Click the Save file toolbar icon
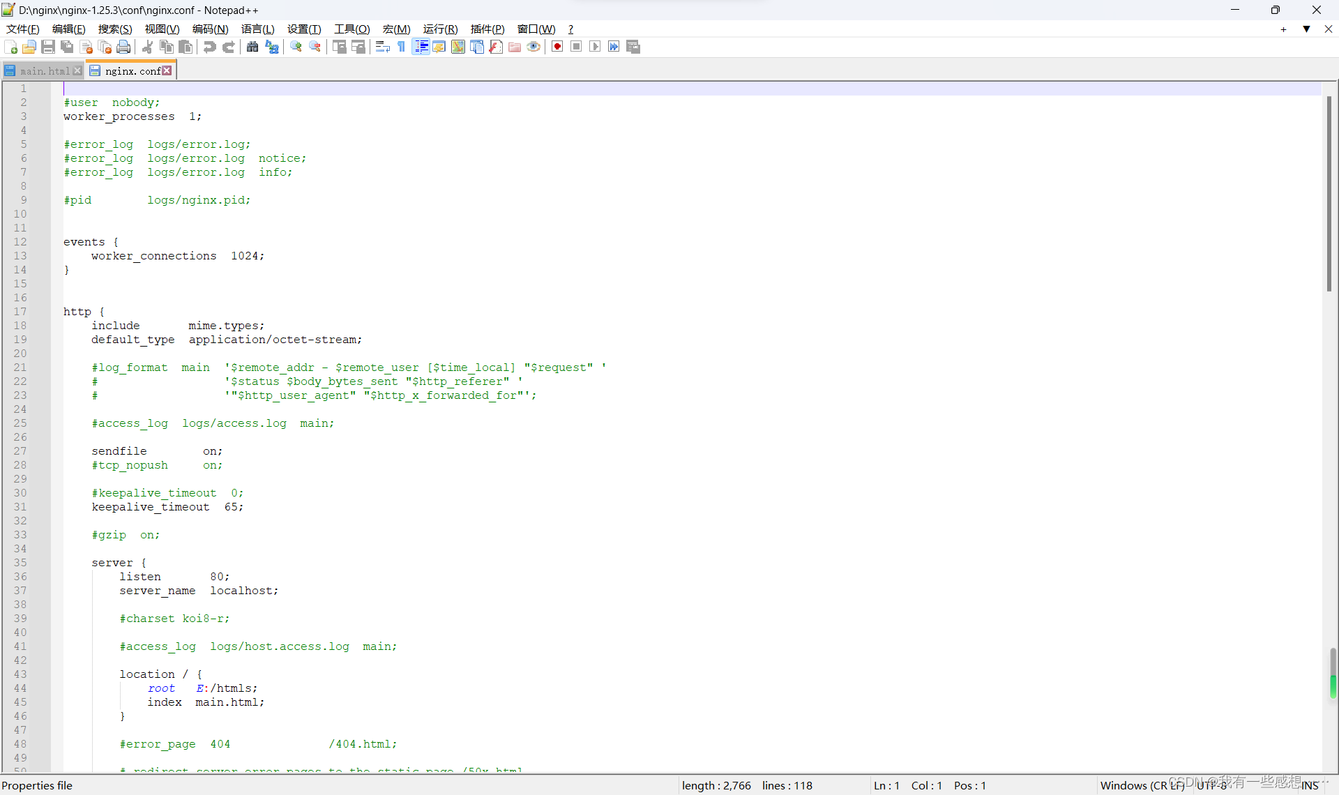The width and height of the screenshot is (1339, 795). coord(48,47)
